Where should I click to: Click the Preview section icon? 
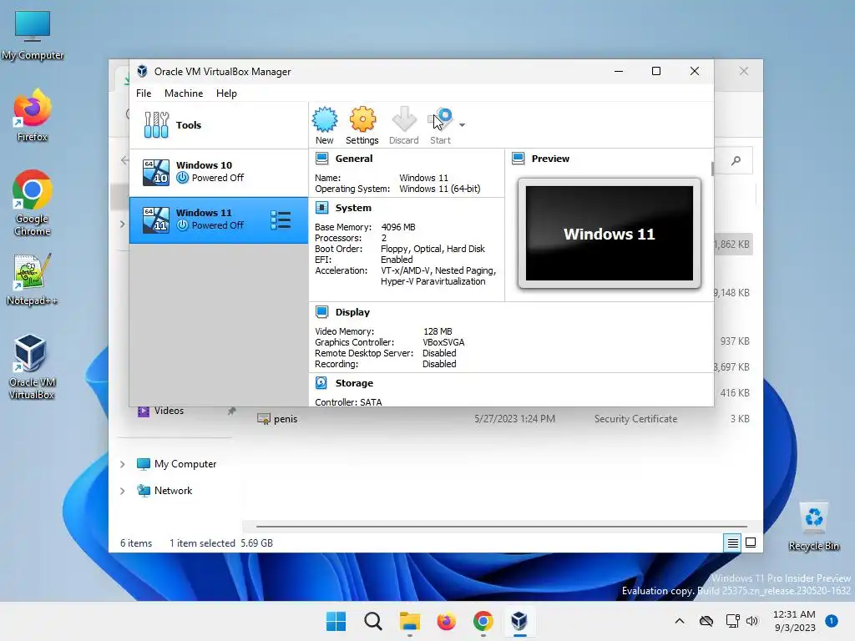pyautogui.click(x=518, y=159)
